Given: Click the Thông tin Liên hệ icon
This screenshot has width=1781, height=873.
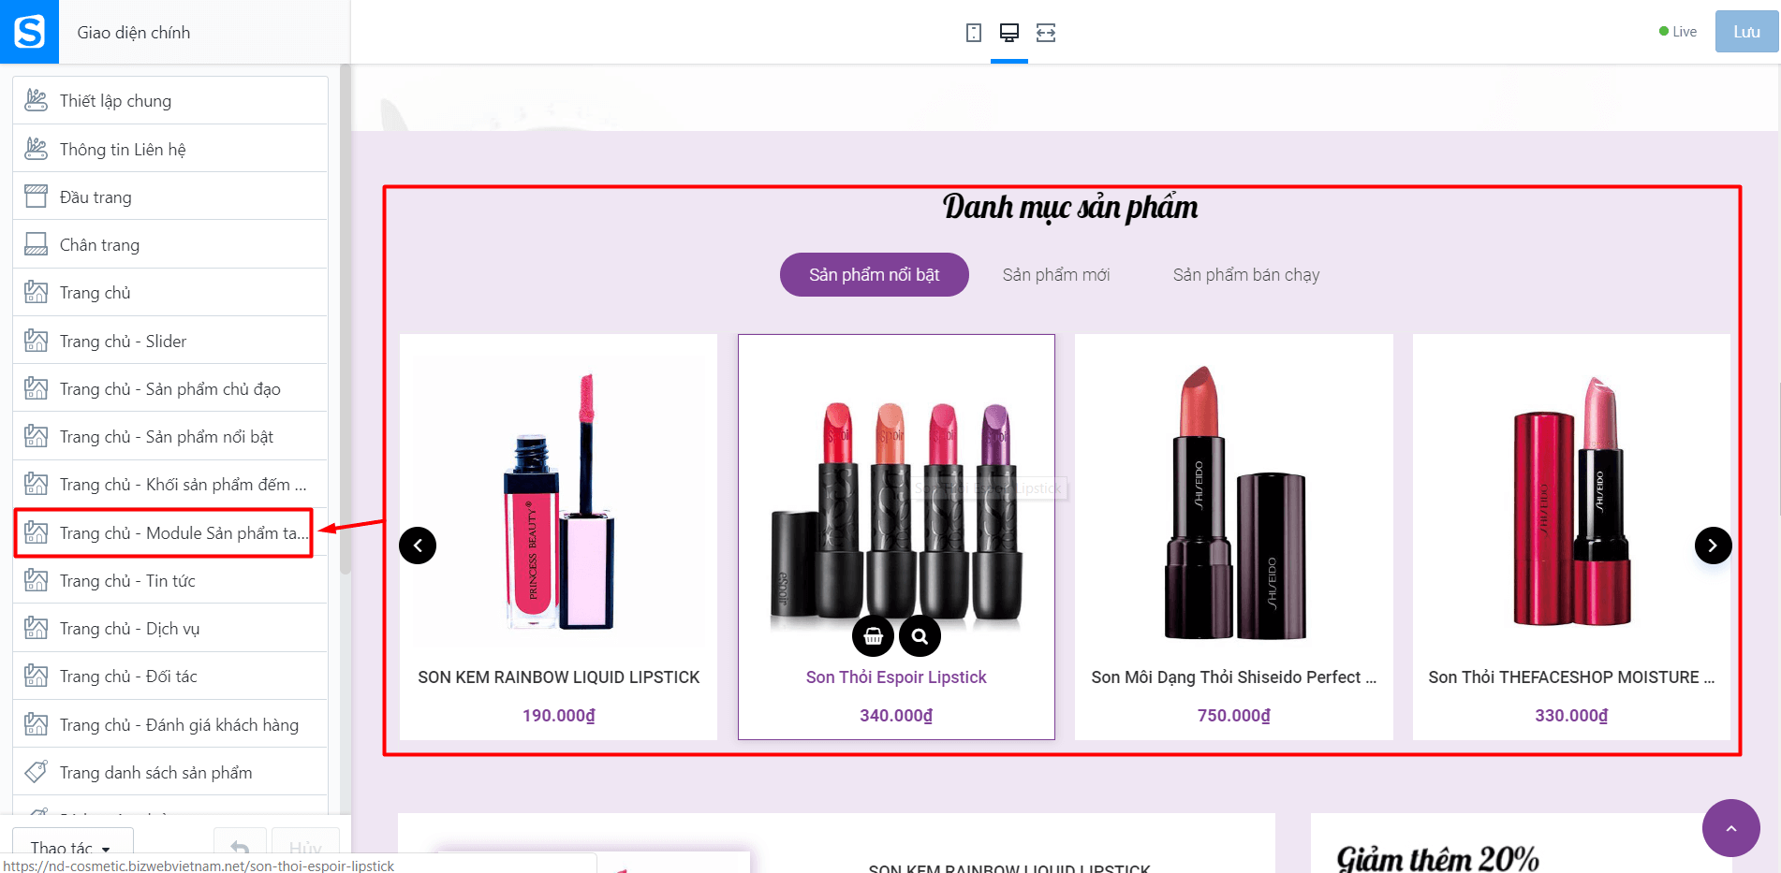Looking at the screenshot, I should [x=37, y=149].
